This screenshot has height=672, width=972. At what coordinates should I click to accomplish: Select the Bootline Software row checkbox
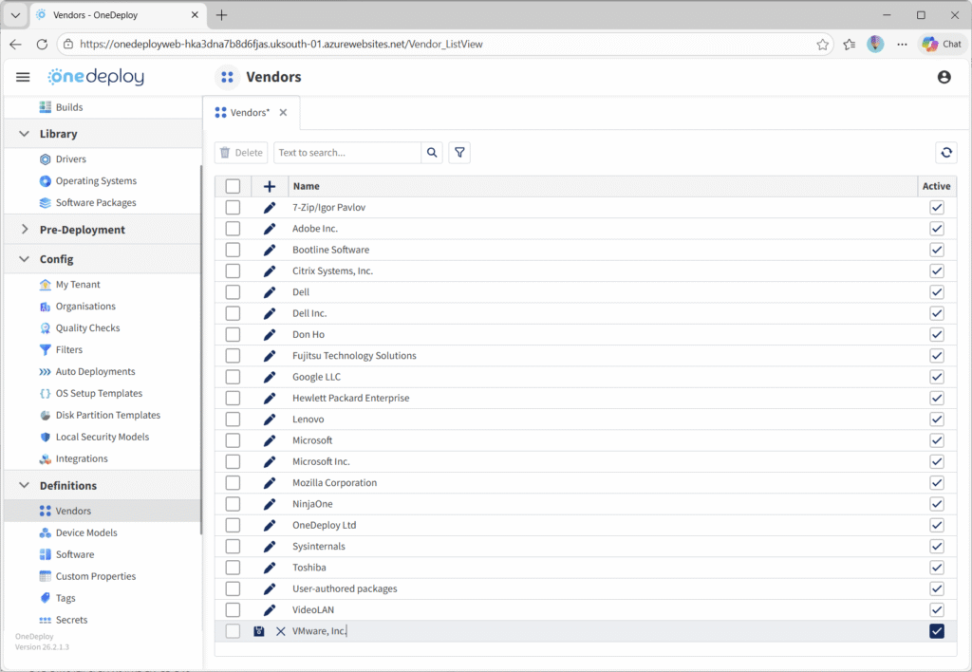[x=234, y=250]
